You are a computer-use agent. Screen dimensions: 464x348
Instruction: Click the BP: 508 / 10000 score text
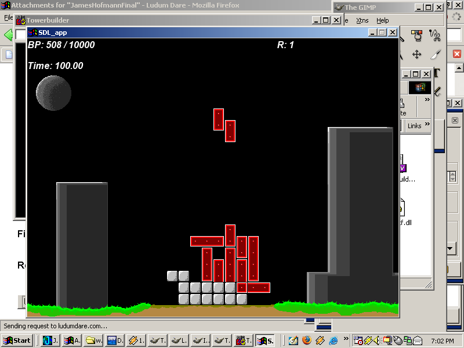61,45
